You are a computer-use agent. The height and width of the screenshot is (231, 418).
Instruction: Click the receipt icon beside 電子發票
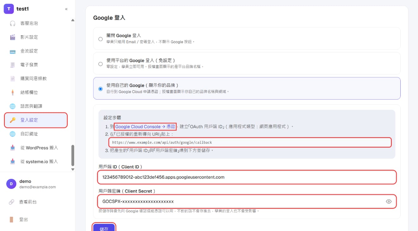click(13, 65)
